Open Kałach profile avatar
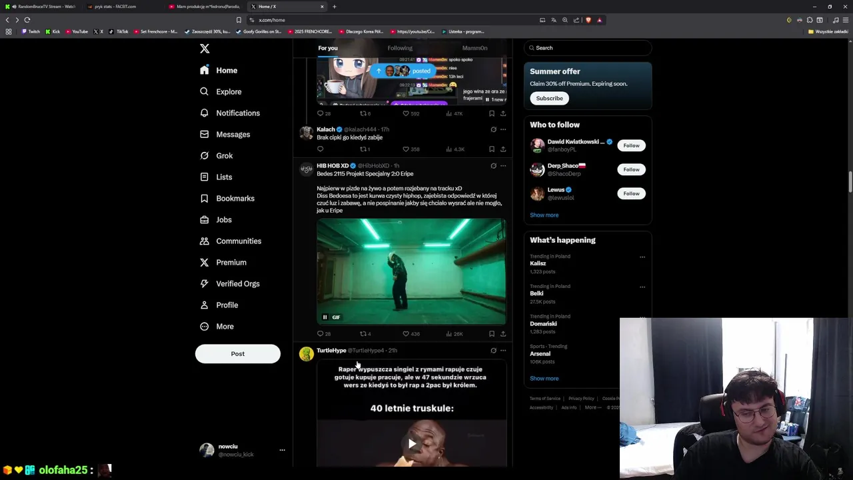Screen dimensions: 853x480 coord(307,133)
